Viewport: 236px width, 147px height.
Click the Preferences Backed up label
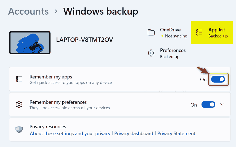coord(170,57)
